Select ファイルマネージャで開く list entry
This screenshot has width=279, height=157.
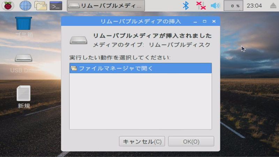click(141, 68)
